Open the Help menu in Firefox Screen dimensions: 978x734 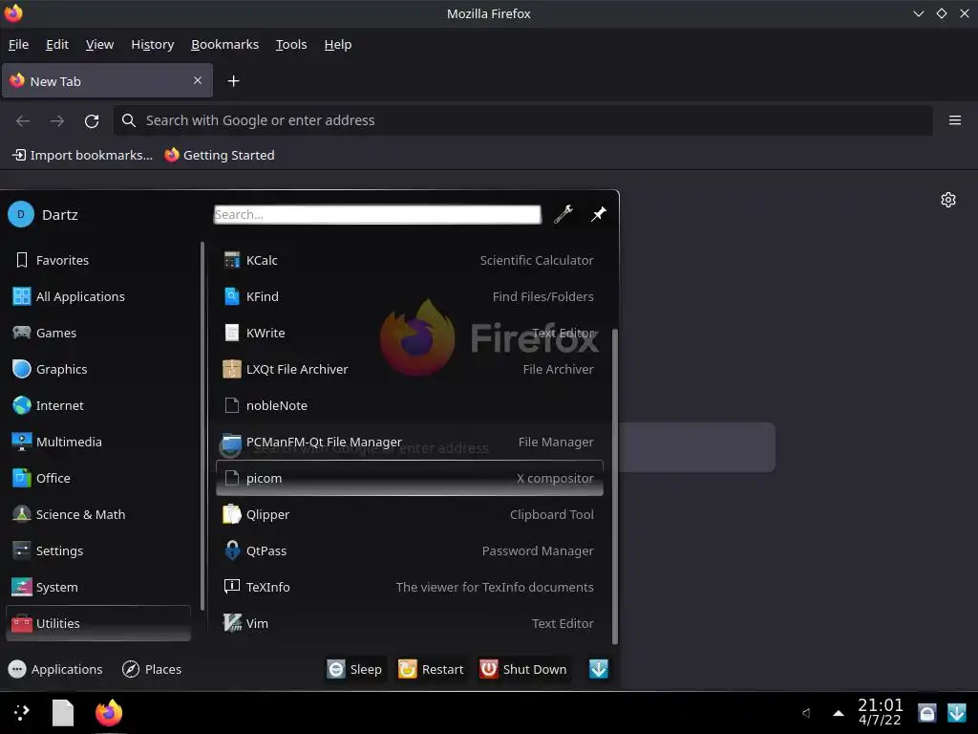[x=338, y=44]
